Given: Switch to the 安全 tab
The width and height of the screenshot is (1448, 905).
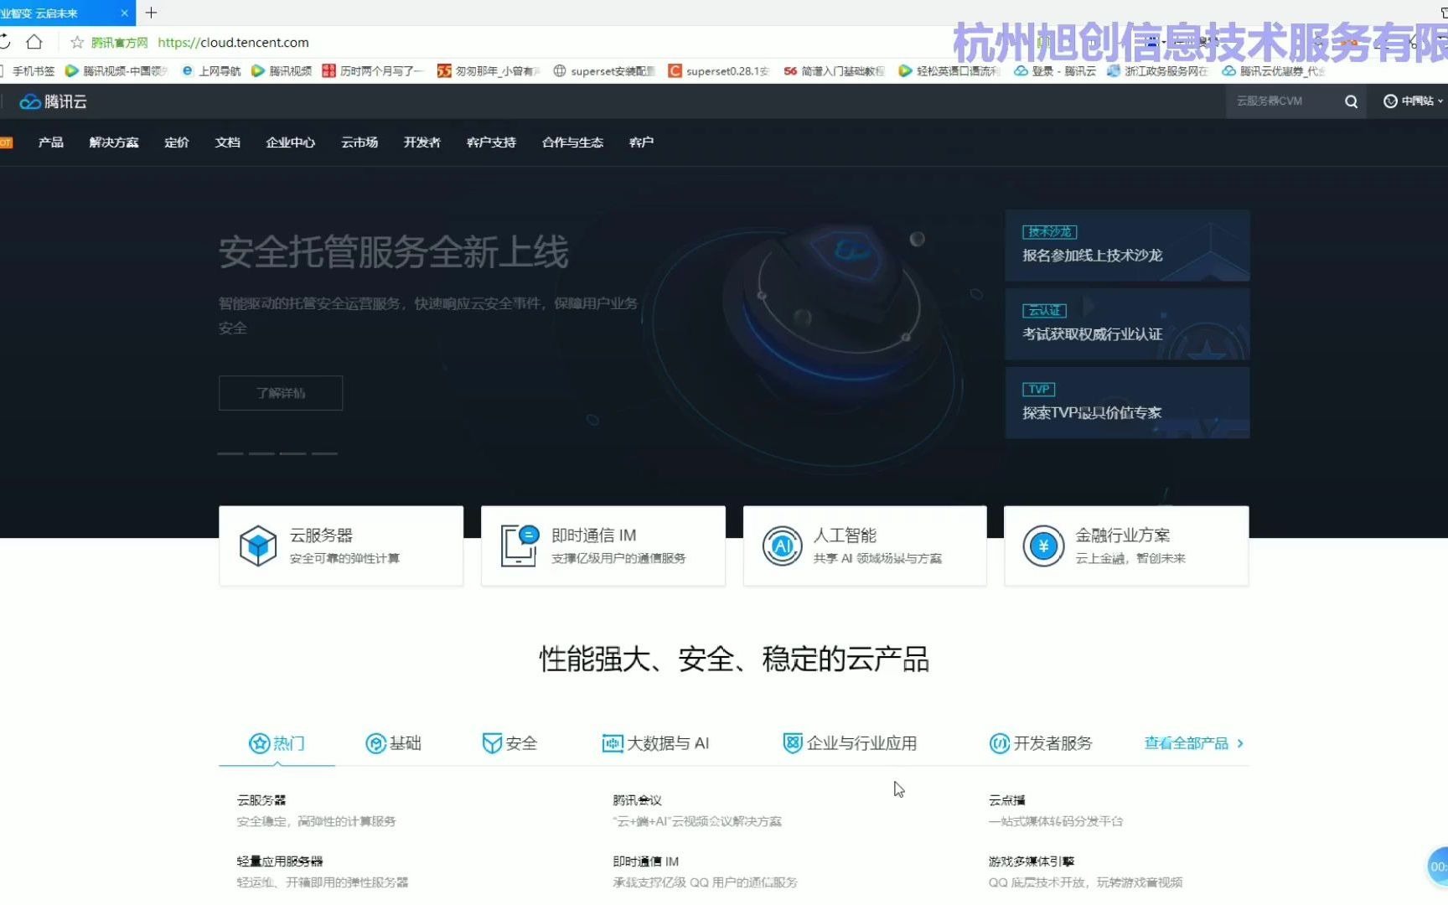Looking at the screenshot, I should (509, 743).
